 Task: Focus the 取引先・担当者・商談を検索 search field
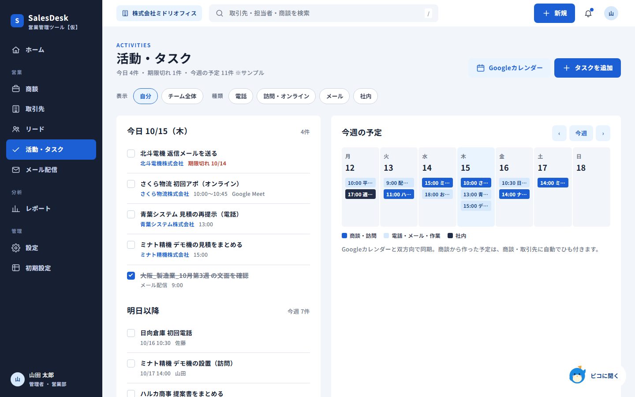click(324, 13)
